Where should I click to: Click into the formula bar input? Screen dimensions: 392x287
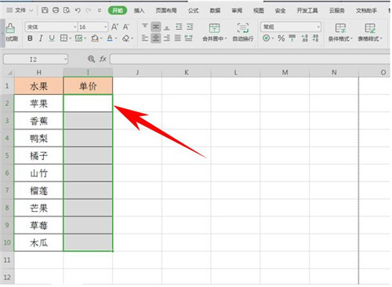tap(250, 59)
